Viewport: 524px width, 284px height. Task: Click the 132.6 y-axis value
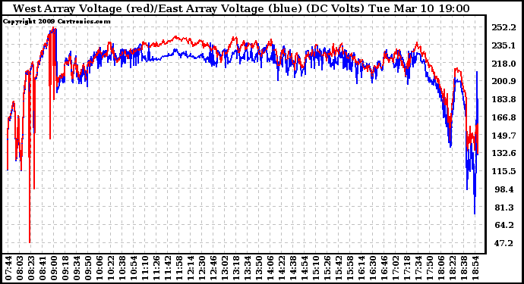click(503, 153)
